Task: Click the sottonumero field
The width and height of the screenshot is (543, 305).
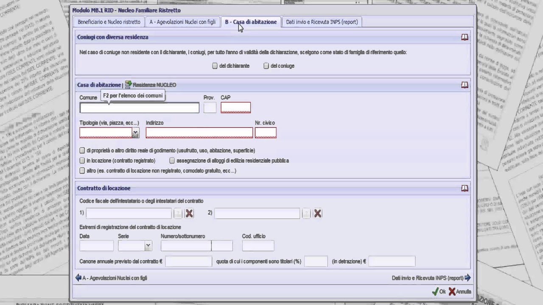Action: tap(222, 246)
